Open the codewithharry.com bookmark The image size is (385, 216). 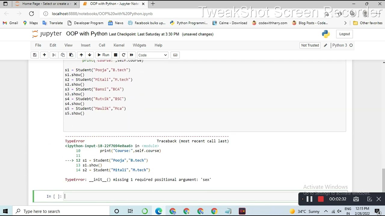pyautogui.click(x=270, y=23)
